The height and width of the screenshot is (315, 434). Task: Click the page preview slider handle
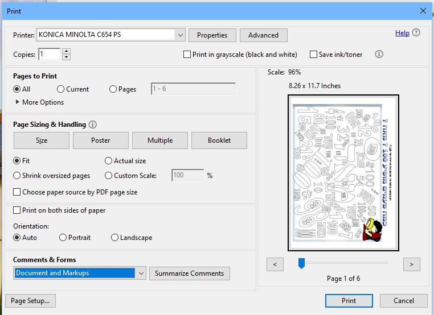coord(301,263)
